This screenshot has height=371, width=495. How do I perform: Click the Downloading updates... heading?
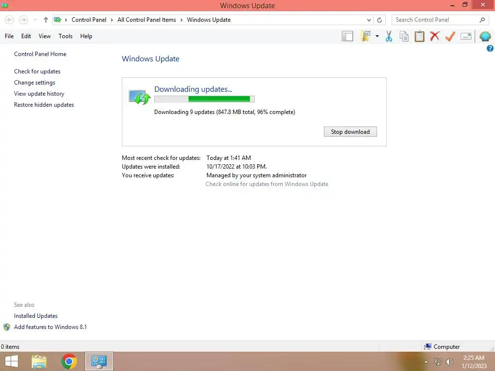pos(193,89)
